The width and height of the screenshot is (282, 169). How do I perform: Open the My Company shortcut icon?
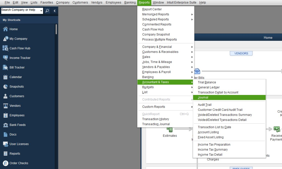click(6, 39)
